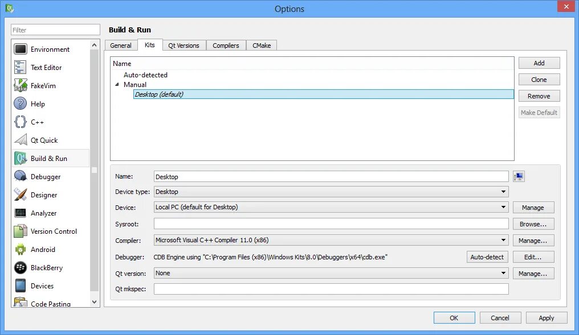Image resolution: width=579 pixels, height=335 pixels.
Task: Open the Compilers tab
Action: (x=226, y=46)
